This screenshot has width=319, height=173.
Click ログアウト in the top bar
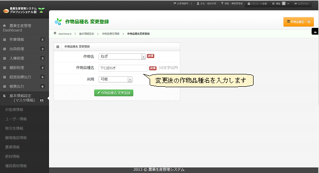(x=302, y=4)
